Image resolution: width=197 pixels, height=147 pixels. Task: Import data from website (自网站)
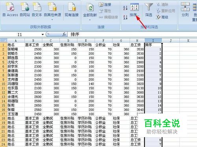pyautogui.click(x=25, y=10)
